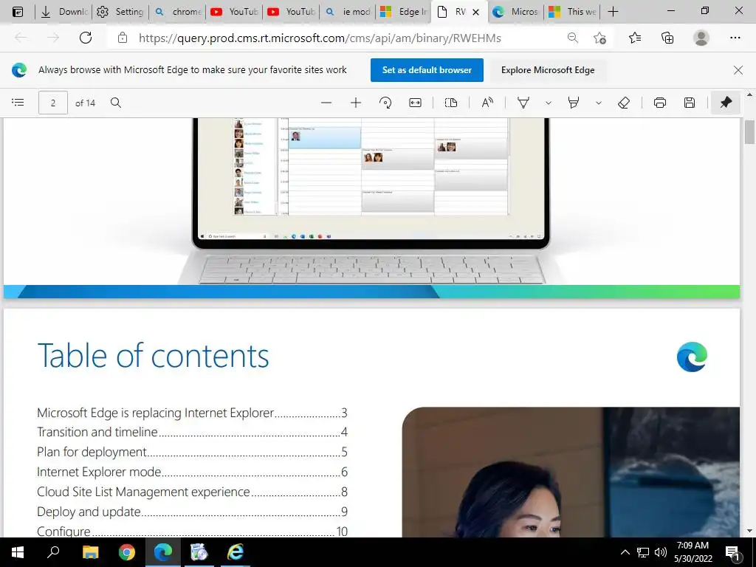The image size is (756, 567).
Task: Open the tab actions menu icon
Action: (18, 12)
